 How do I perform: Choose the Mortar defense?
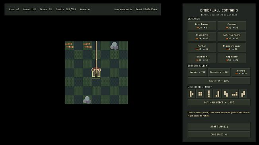point(202,48)
